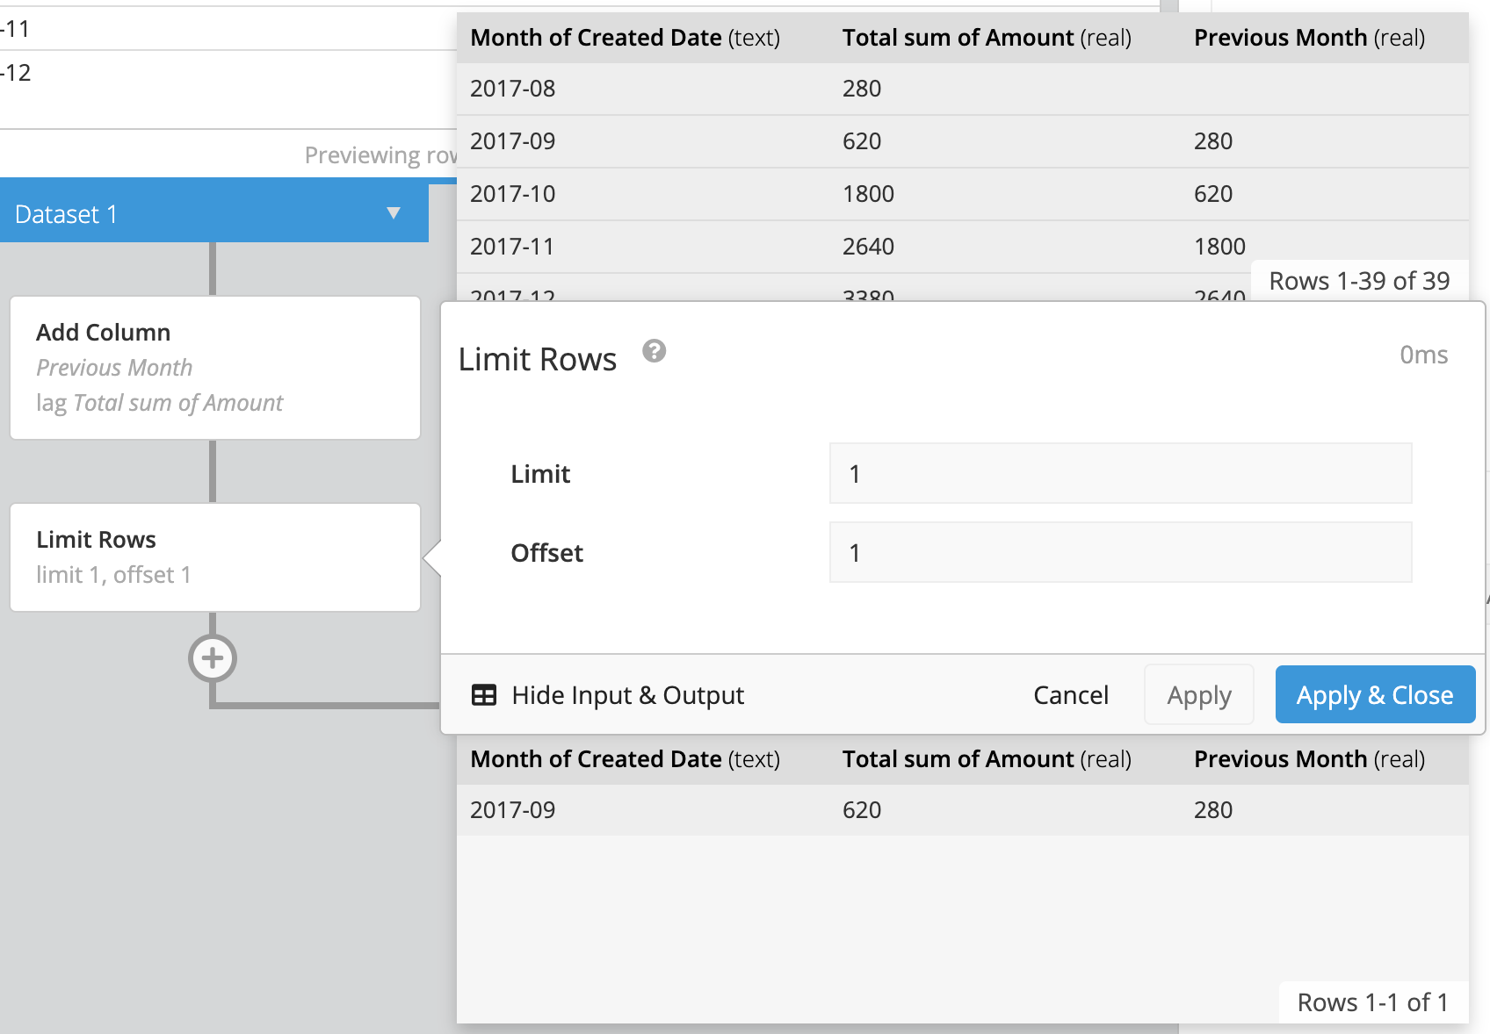1490x1034 pixels.
Task: Expand the Dataset 1 dropdown arrow
Action: click(x=394, y=213)
